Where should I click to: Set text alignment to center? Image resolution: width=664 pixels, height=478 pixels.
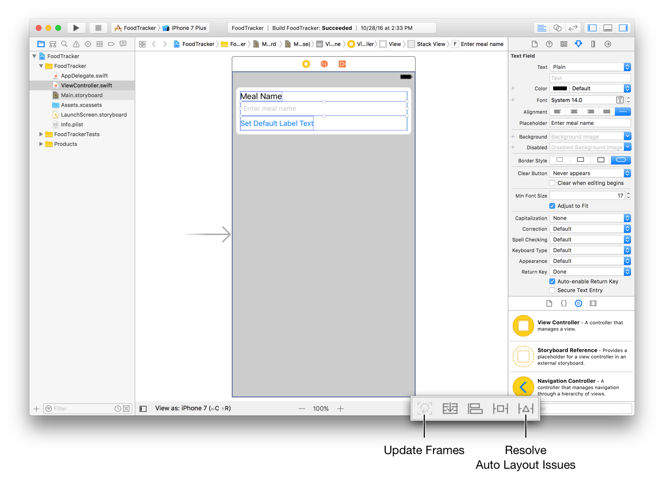[574, 112]
